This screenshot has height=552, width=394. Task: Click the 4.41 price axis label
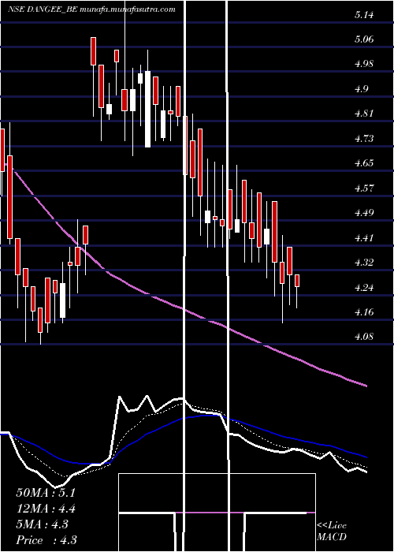(364, 237)
